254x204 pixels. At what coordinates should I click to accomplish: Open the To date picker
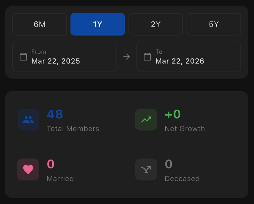click(x=188, y=56)
